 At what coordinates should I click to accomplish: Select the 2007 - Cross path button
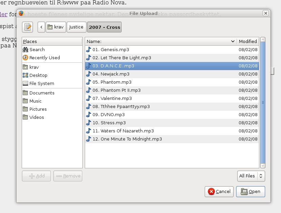click(104, 27)
